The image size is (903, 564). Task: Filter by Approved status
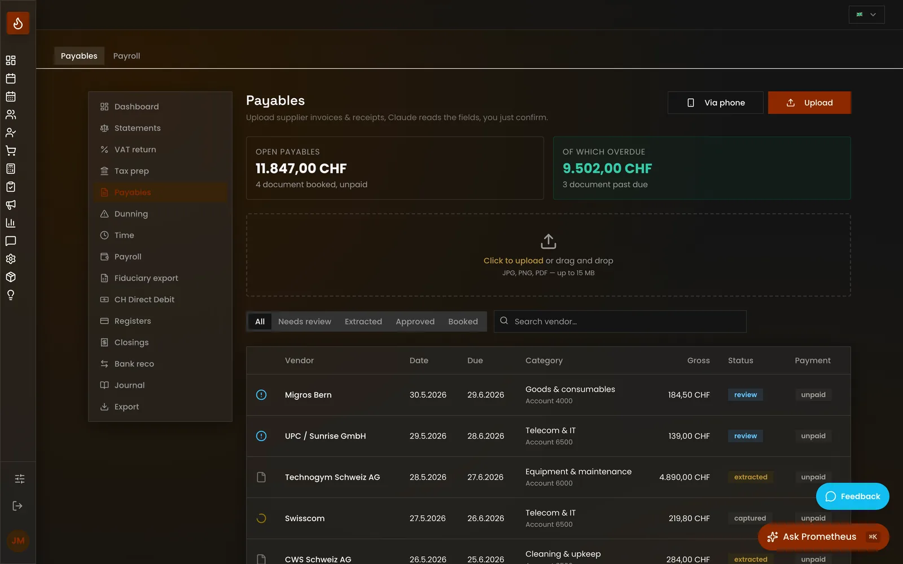point(415,321)
